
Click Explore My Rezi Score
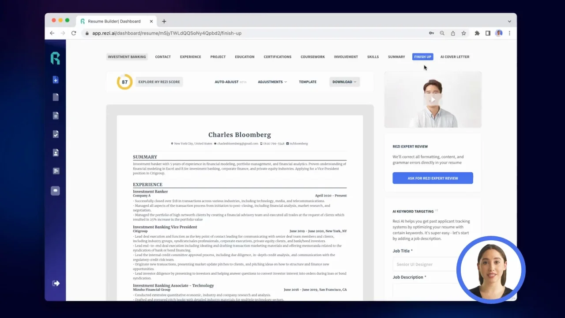[159, 82]
